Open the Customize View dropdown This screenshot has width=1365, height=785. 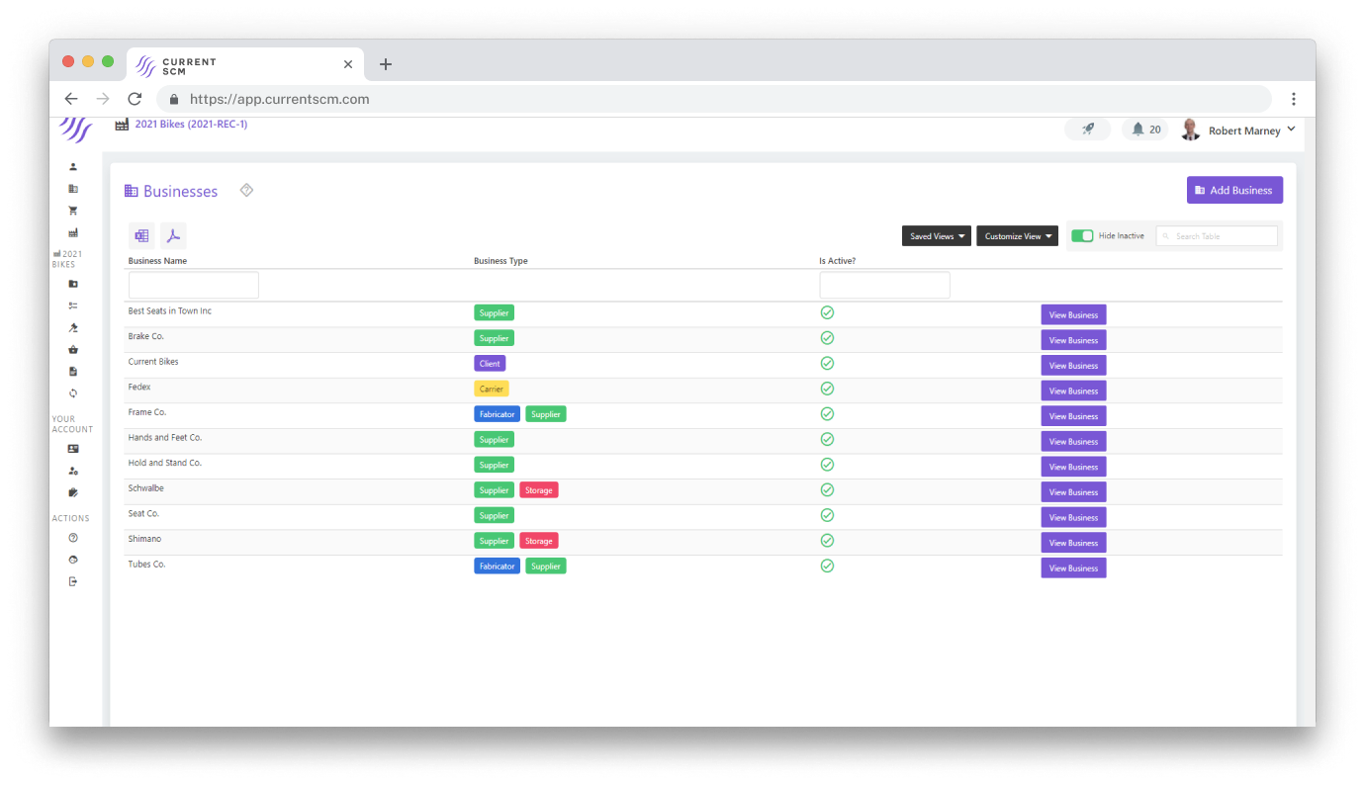tap(1016, 235)
